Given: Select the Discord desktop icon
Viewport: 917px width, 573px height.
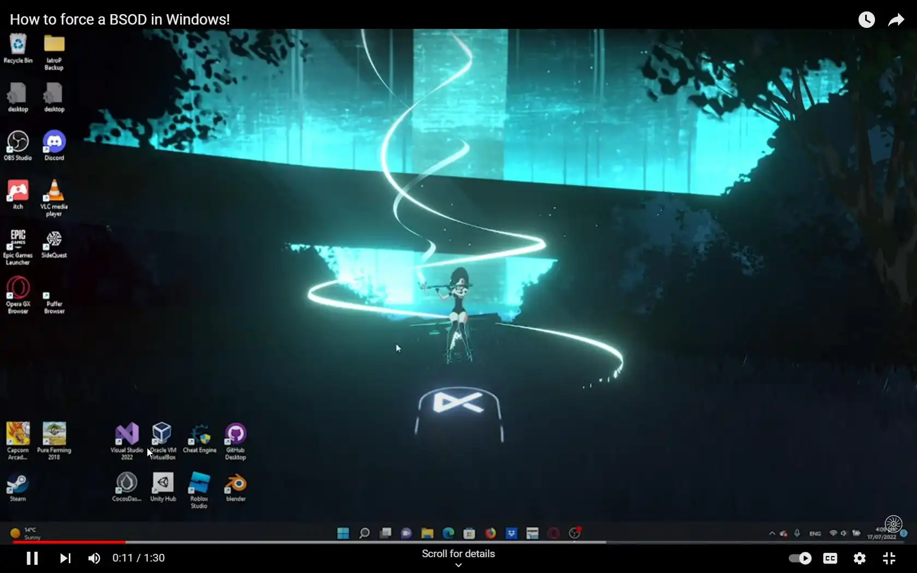Looking at the screenshot, I should 54,146.
